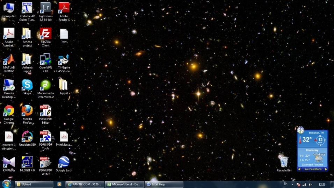Viewport: 334px width, 188px height.
Task: Switch to PANTIP.COM browser taskbar button
Action: pyautogui.click(x=85, y=185)
